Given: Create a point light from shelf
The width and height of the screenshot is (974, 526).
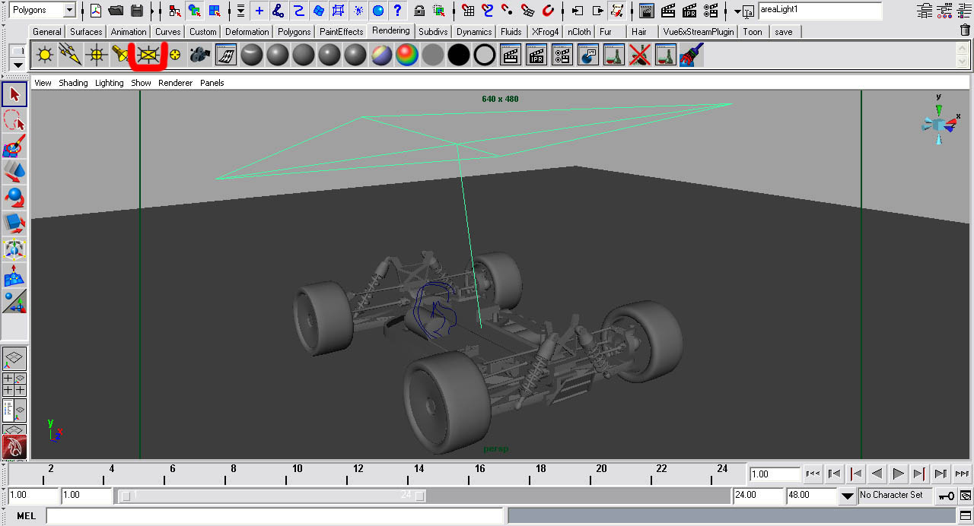Looking at the screenshot, I should pyautogui.click(x=96, y=55).
